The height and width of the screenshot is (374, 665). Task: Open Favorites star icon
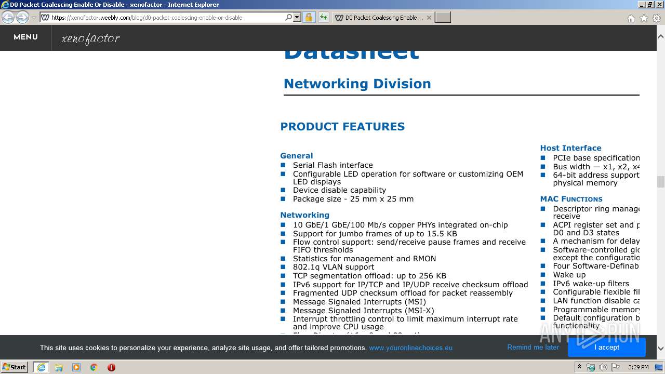coord(644,18)
